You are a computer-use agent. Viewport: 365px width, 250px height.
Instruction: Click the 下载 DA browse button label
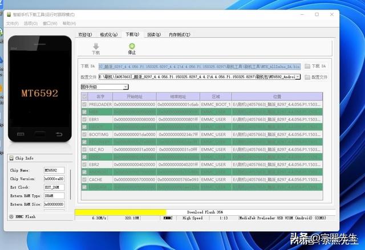coord(319,66)
